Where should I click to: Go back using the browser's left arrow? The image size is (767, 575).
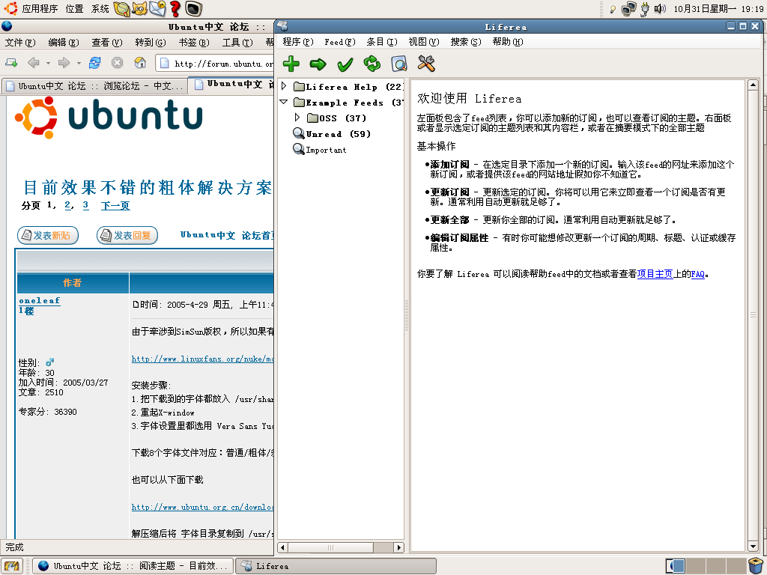(33, 63)
